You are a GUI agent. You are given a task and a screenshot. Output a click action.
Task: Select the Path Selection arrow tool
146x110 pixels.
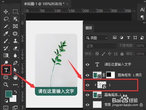coord(15,70)
